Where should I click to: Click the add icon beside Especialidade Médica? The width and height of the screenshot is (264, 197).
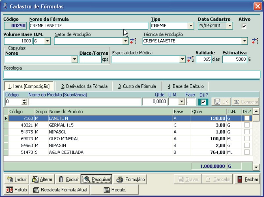[190, 59]
